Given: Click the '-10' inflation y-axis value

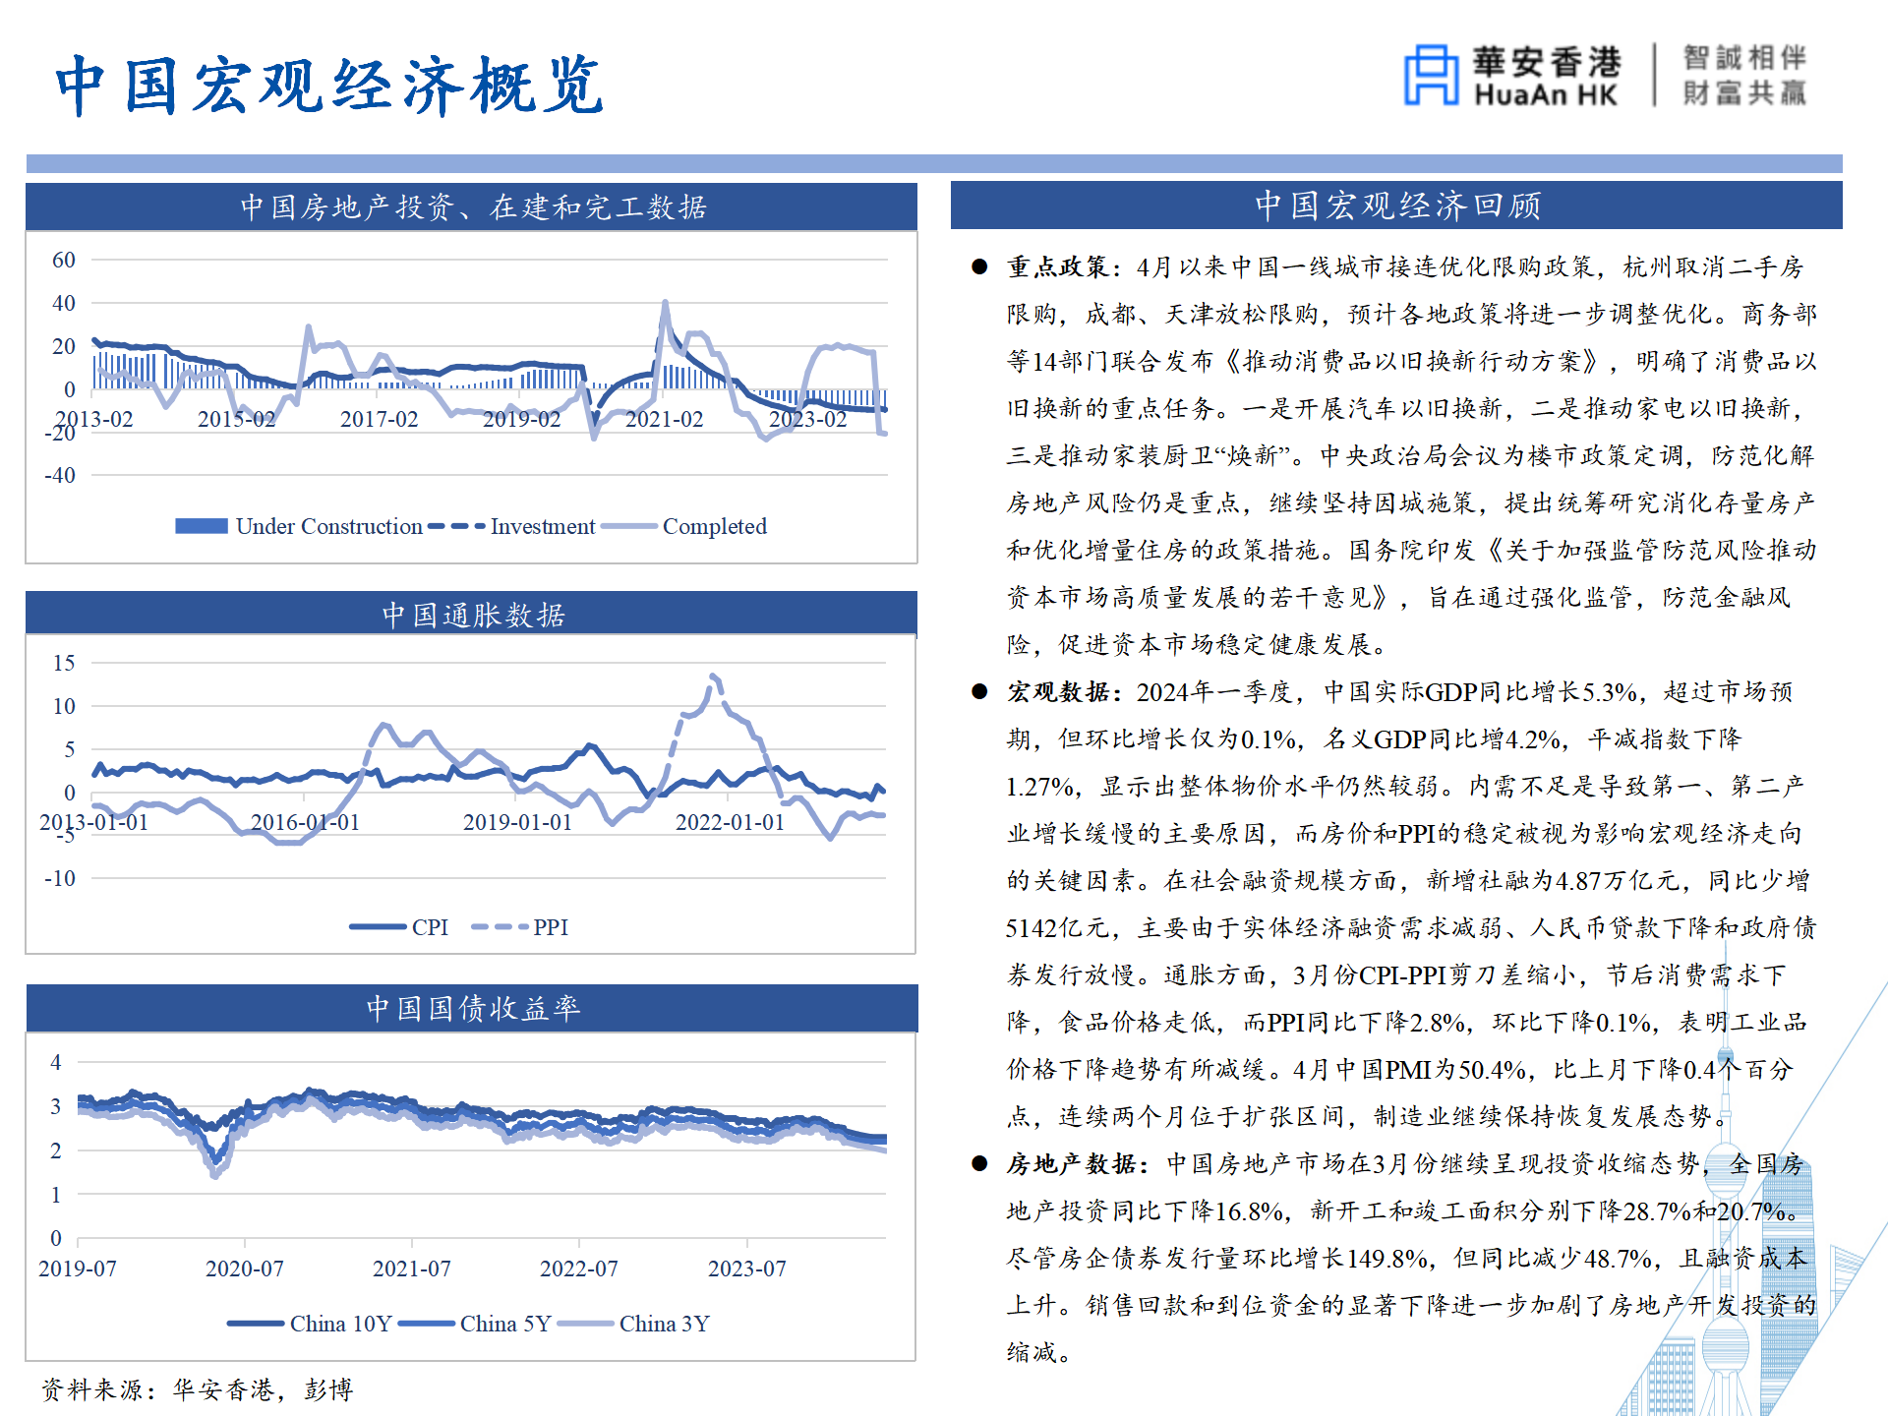Looking at the screenshot, I should tap(60, 878).
